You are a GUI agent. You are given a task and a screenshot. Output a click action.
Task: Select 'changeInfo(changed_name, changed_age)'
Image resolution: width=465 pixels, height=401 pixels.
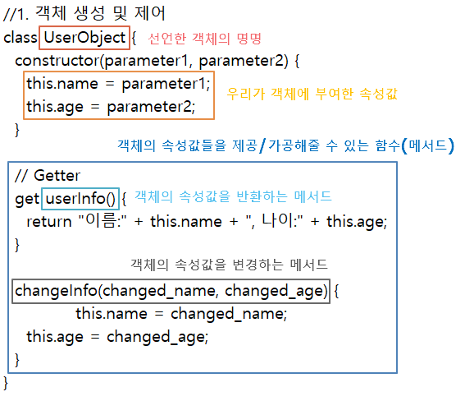[171, 291]
